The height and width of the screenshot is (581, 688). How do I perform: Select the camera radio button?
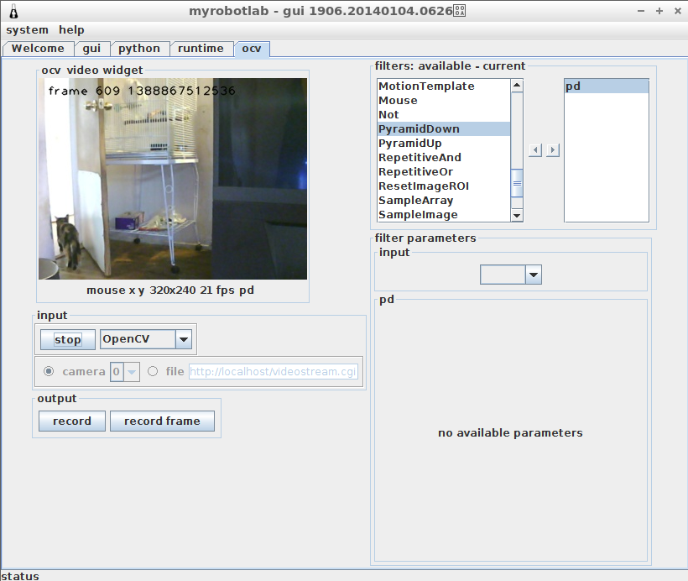click(x=49, y=371)
